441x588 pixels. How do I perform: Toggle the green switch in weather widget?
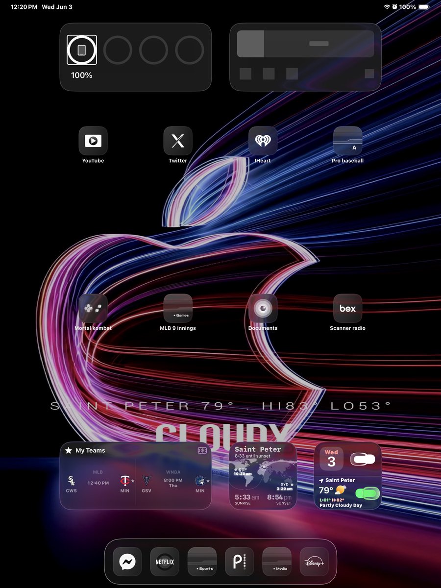point(367,492)
